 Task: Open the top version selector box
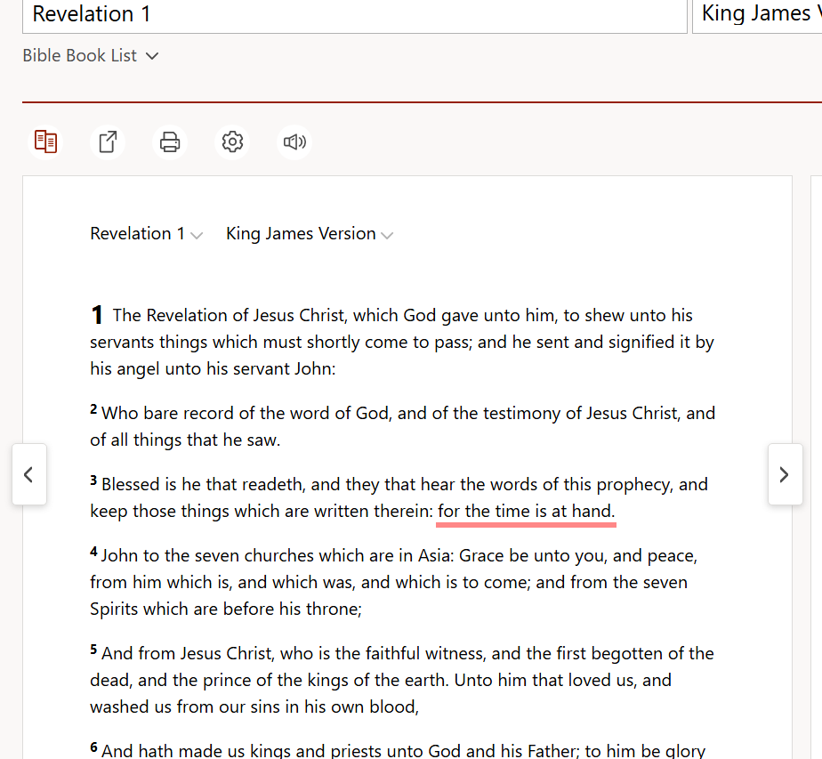coord(757,14)
